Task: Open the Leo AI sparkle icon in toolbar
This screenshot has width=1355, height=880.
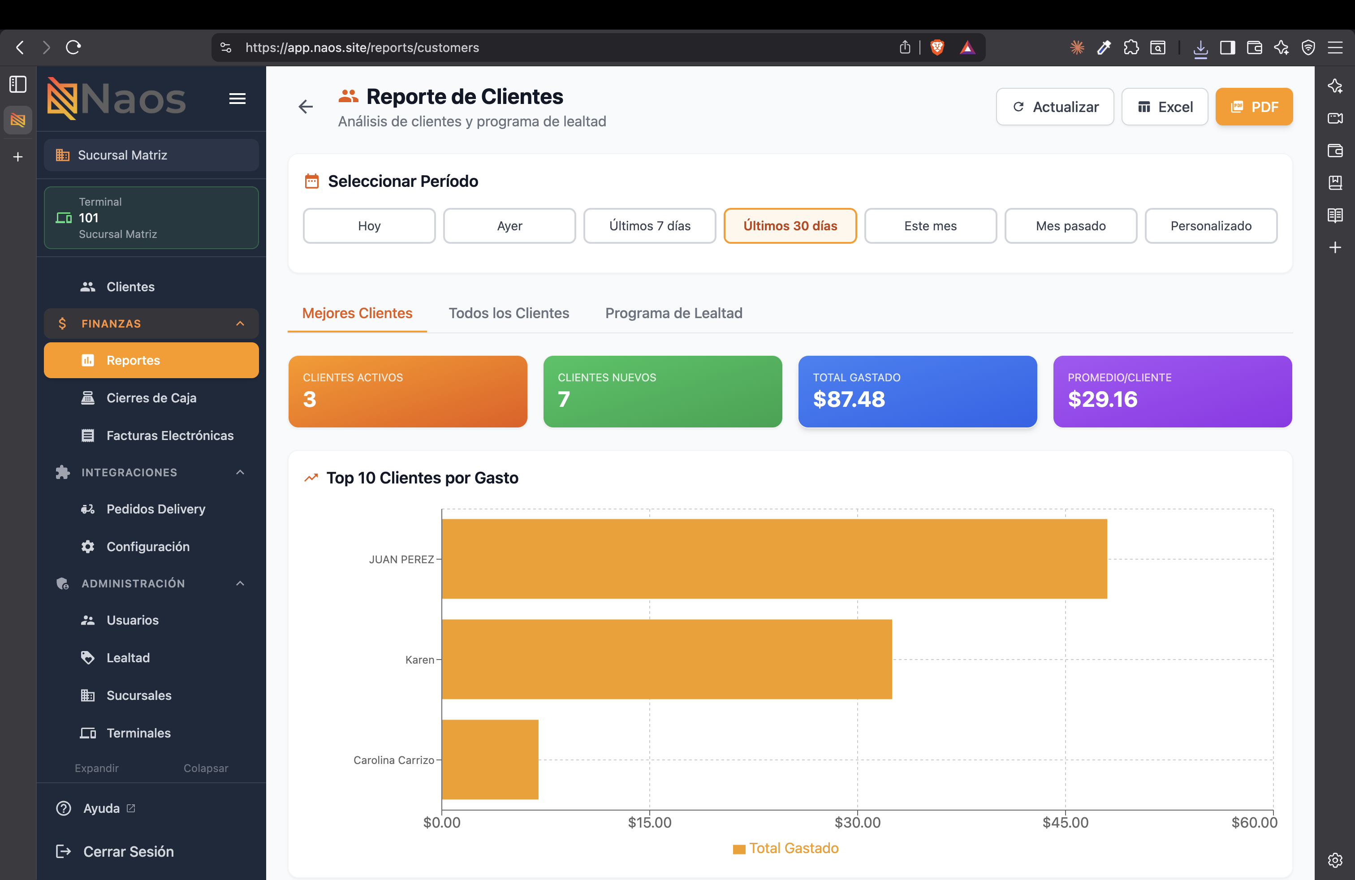Action: 1282,47
